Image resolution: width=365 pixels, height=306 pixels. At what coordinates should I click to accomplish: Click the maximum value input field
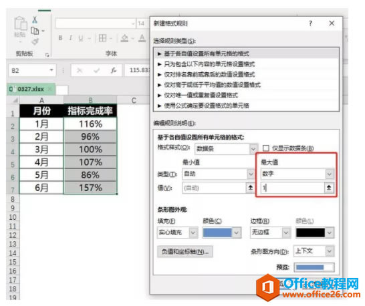tap(293, 188)
